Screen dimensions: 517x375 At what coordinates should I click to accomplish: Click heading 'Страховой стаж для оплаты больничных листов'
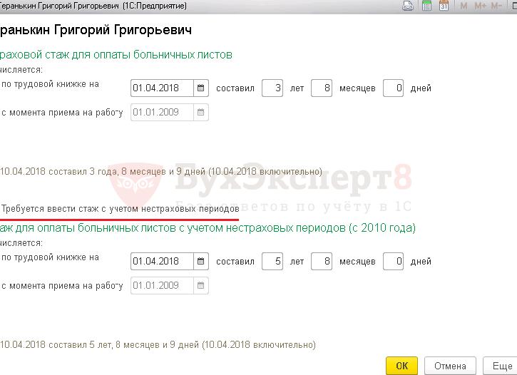click(116, 54)
